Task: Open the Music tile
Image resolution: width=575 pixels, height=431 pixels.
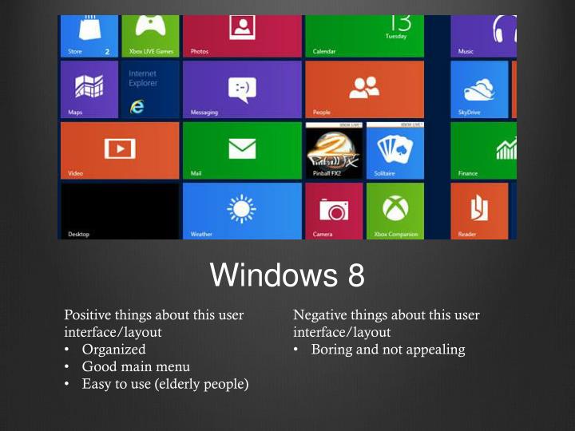Action: [x=483, y=36]
